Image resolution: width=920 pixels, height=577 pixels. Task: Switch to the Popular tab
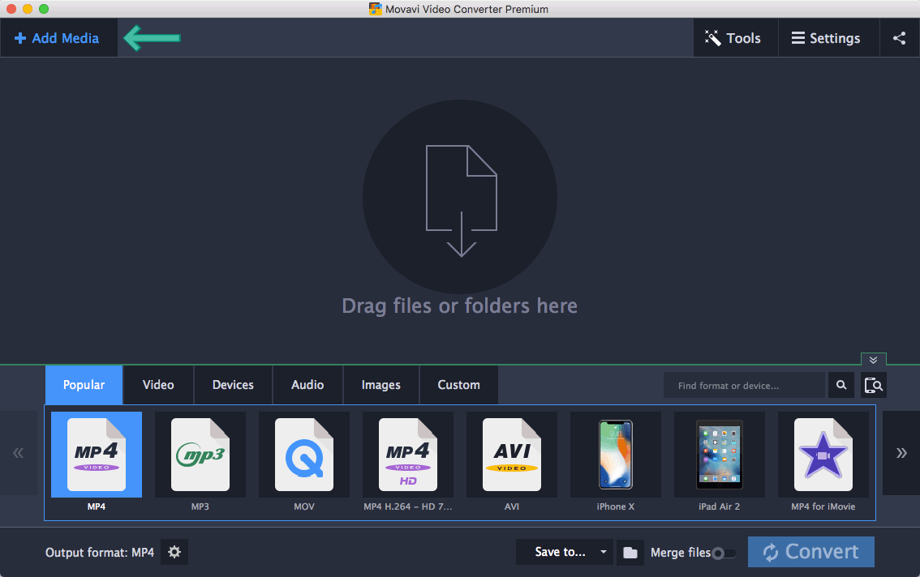click(84, 385)
